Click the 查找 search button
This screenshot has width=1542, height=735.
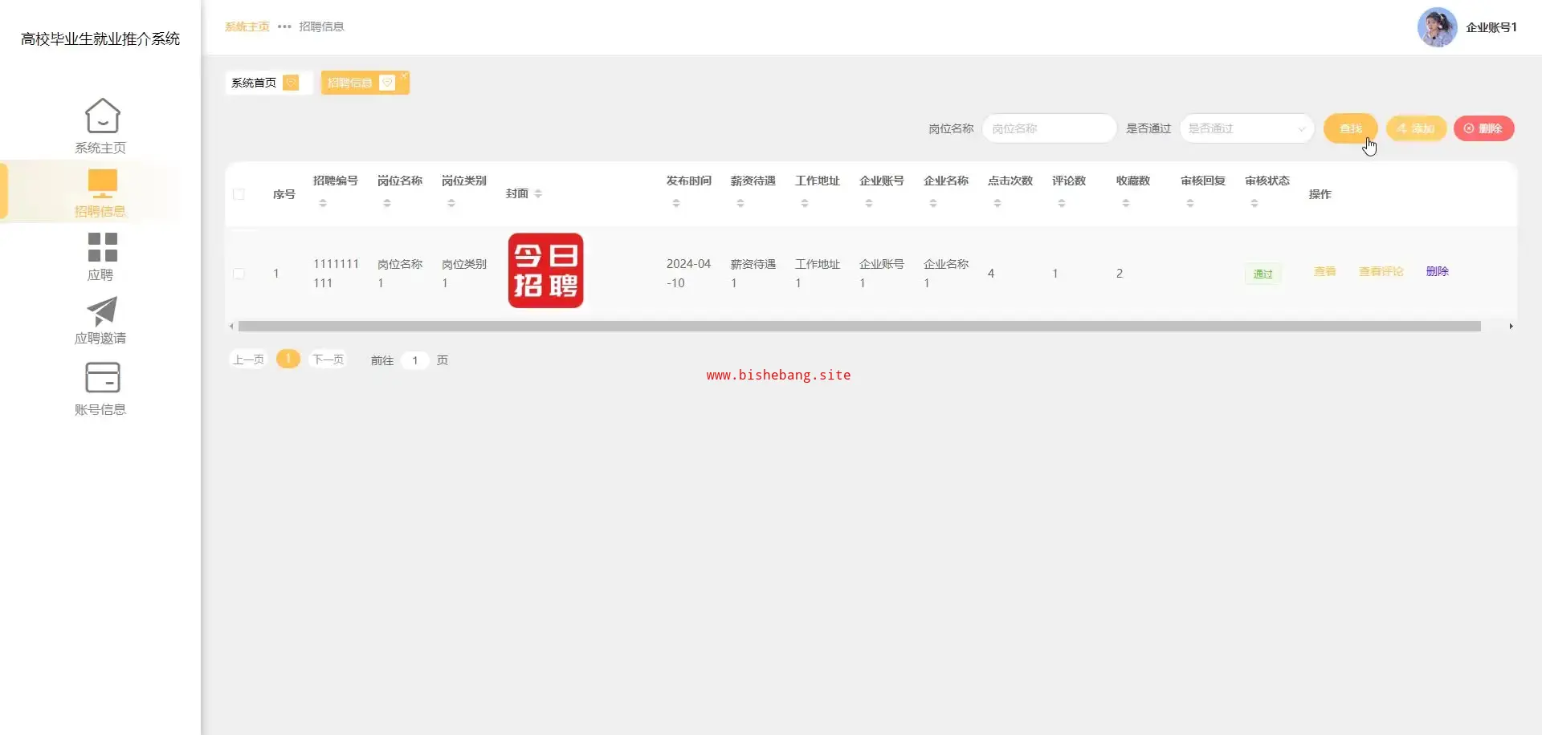(1351, 128)
